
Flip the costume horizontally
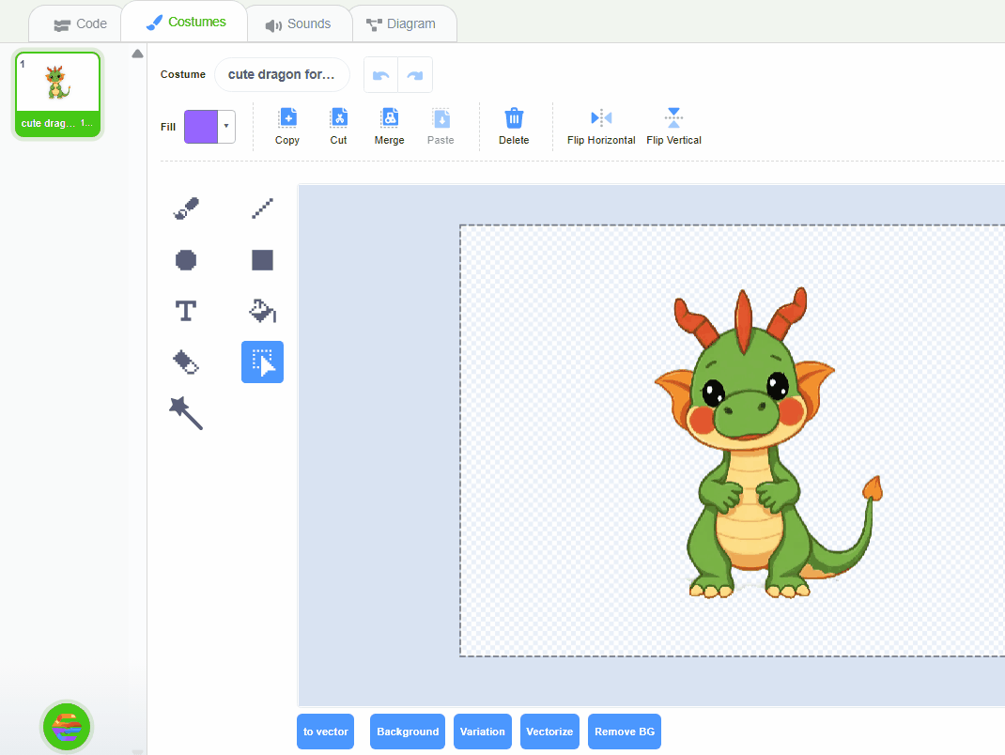601,127
